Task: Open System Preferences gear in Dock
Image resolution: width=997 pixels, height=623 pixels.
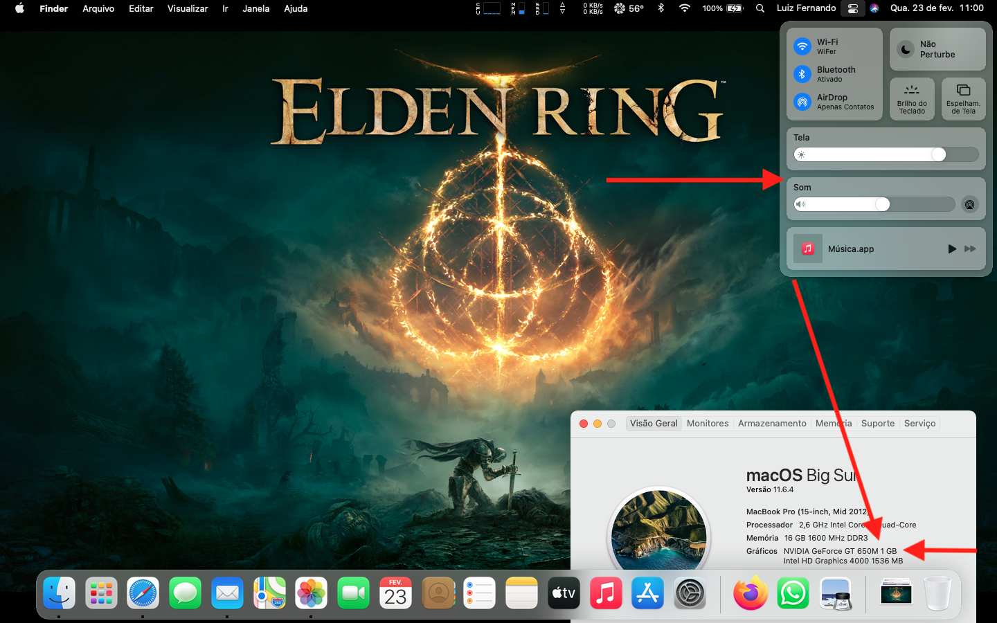Action: pos(690,593)
